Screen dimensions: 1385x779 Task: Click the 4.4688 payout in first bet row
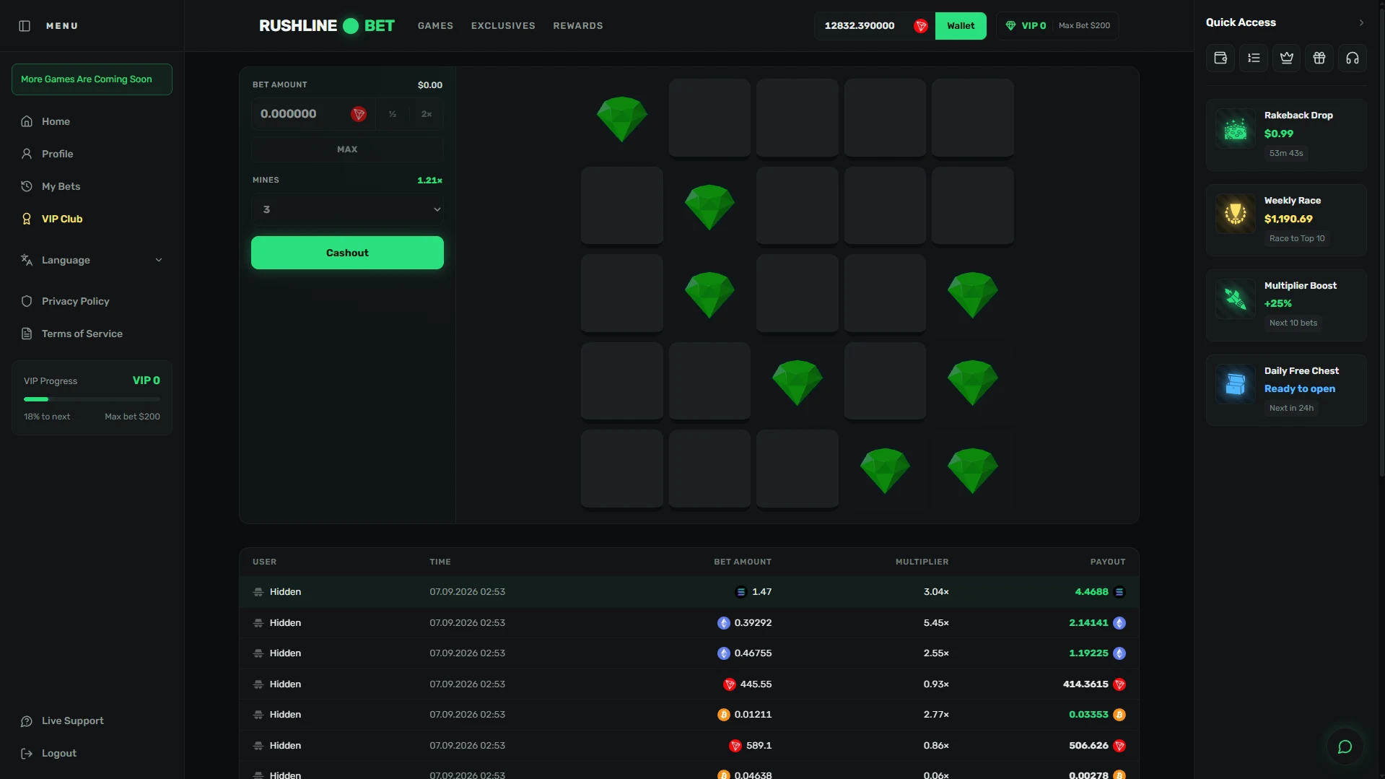(x=1091, y=592)
